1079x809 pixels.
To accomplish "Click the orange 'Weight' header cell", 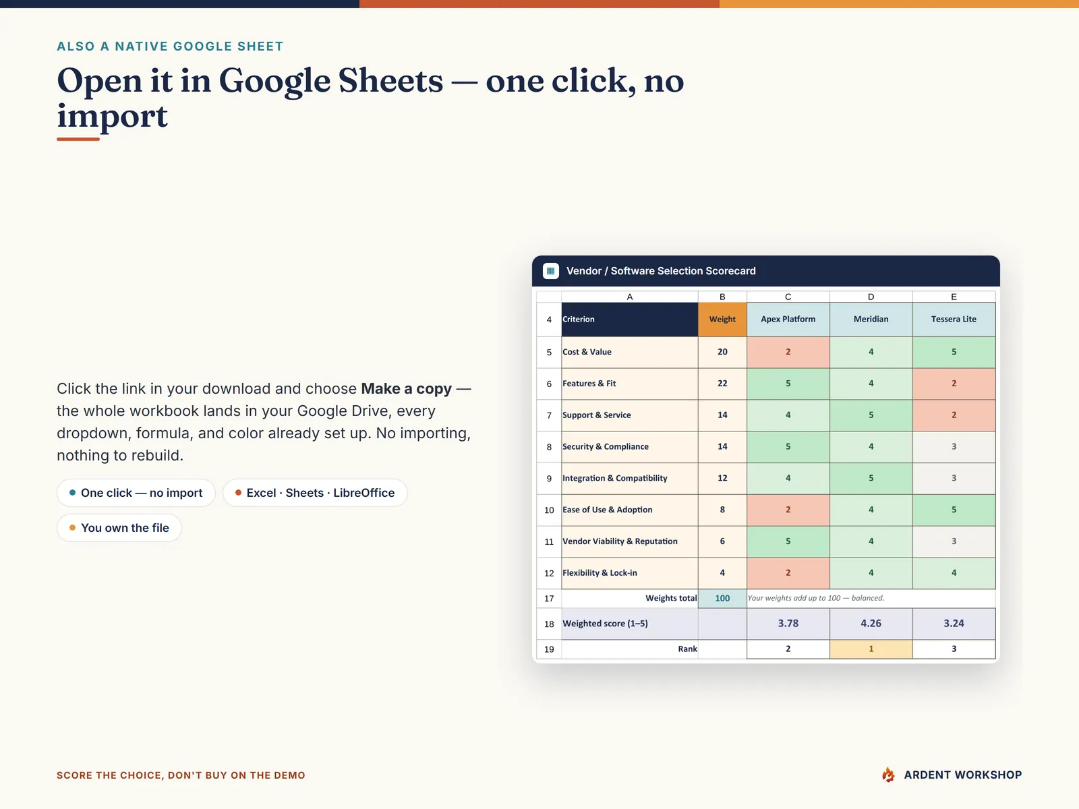I will (722, 320).
